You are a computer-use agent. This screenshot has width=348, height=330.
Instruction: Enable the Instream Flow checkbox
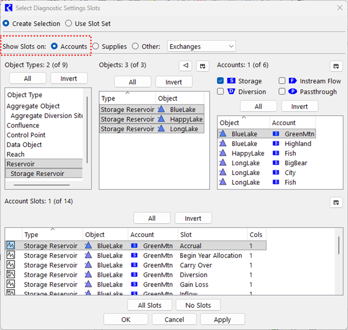click(282, 81)
